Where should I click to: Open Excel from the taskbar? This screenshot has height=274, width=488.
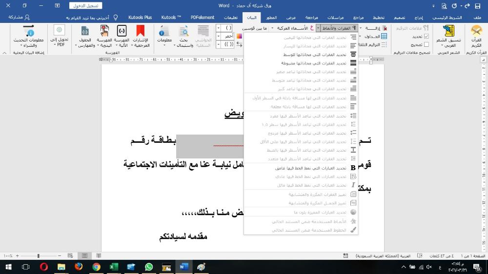tap(114, 267)
